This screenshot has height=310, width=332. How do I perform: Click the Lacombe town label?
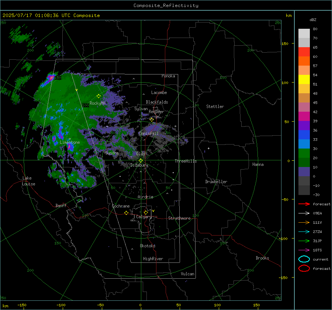[159, 93]
